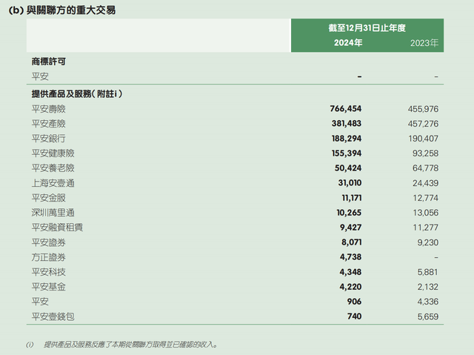
Task: Click the footnote marker (i)
Action: point(30,345)
